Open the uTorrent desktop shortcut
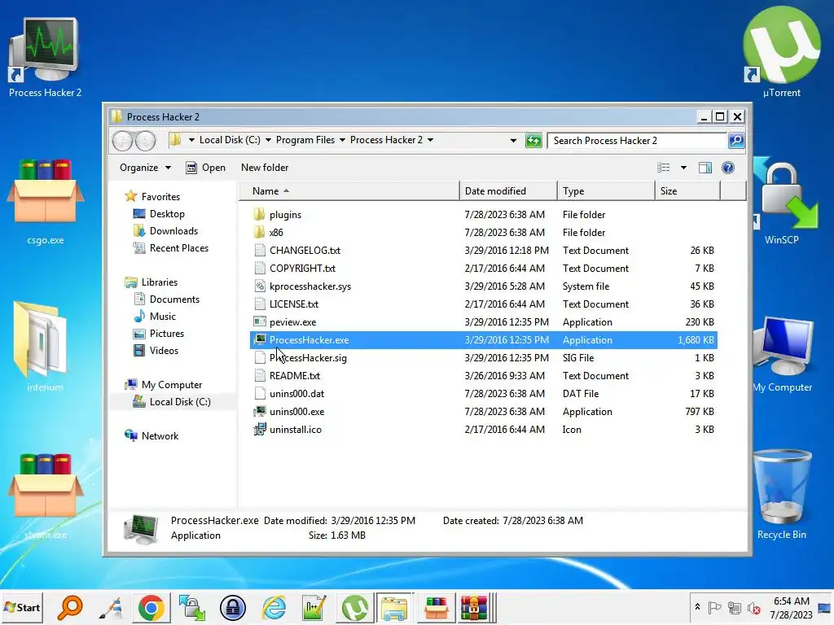The image size is (834, 625). 781,53
